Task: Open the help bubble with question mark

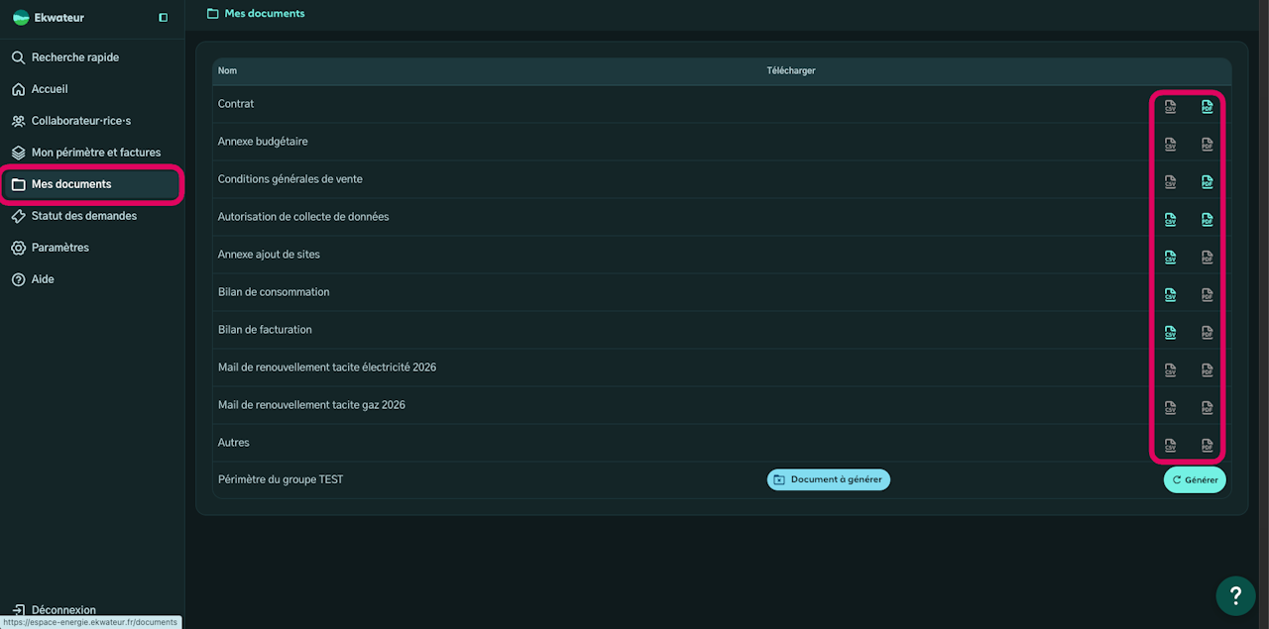Action: point(1235,595)
